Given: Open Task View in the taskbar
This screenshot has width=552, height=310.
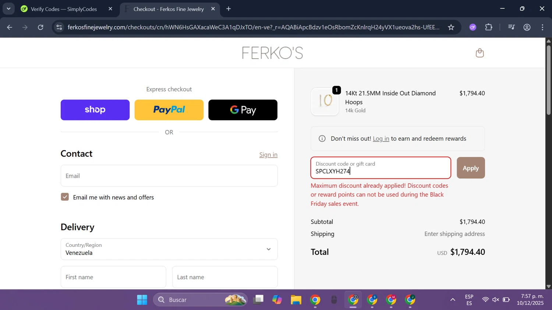Looking at the screenshot, I should point(258,300).
